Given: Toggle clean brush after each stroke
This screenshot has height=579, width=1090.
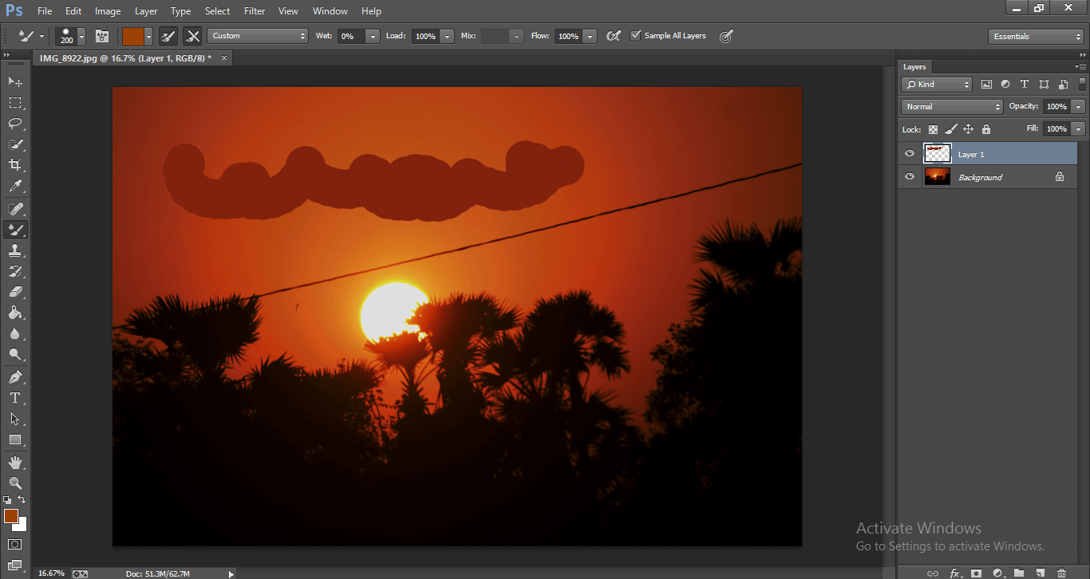Looking at the screenshot, I should (192, 36).
